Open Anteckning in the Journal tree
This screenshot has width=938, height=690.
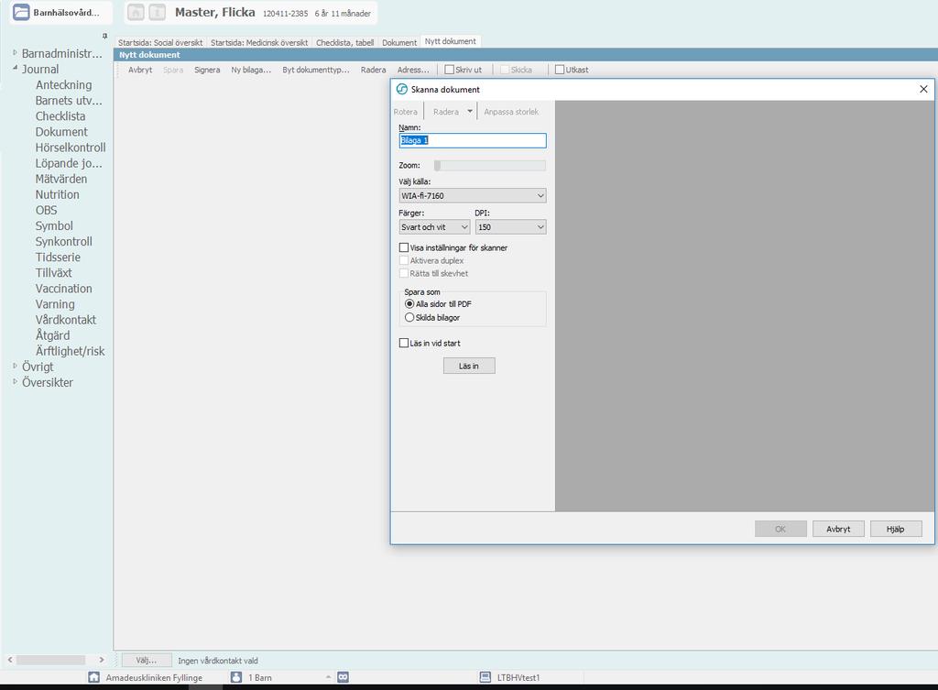[x=63, y=85]
